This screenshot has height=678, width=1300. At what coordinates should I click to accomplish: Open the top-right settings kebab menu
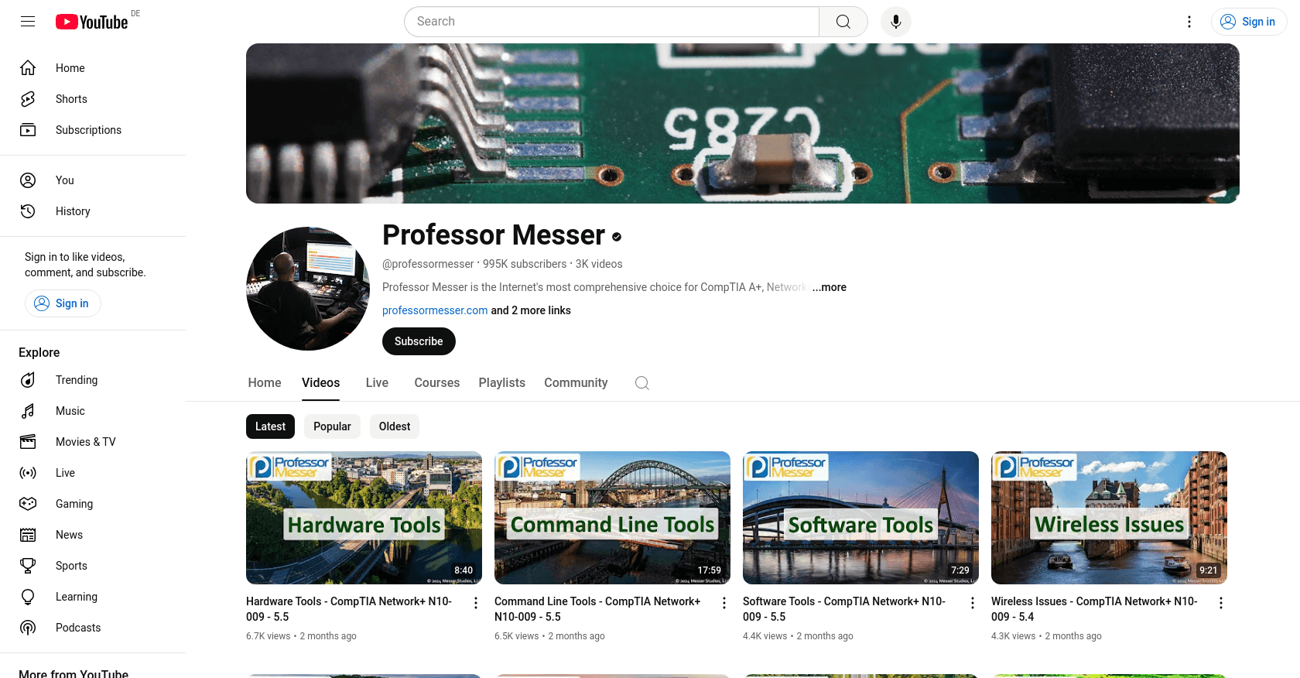tap(1189, 22)
